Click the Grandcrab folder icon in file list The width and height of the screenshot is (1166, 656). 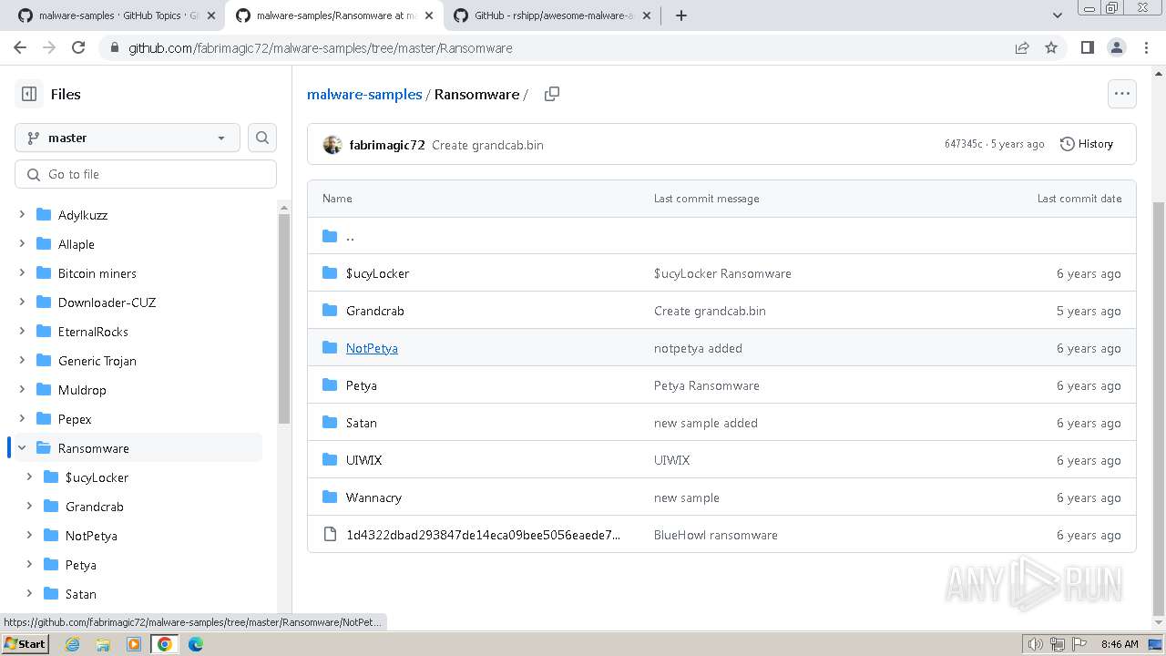tap(330, 311)
